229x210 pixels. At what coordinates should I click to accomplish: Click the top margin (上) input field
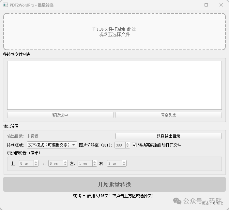(26, 164)
